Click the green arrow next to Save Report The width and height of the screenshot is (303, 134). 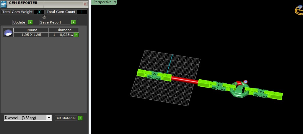pyautogui.click(x=74, y=22)
